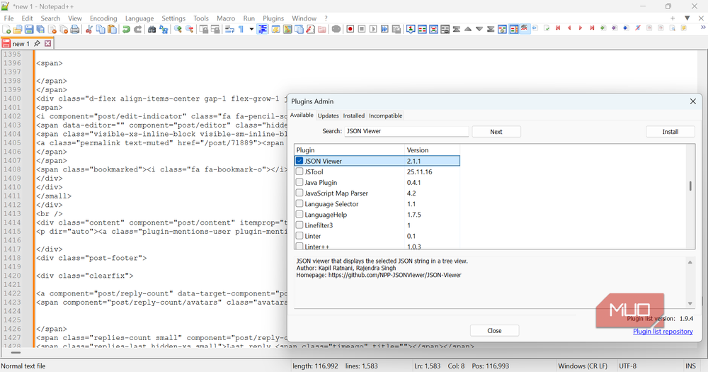Expand hidden toolbar icons chevron
This screenshot has width=708, height=372.
703,28
